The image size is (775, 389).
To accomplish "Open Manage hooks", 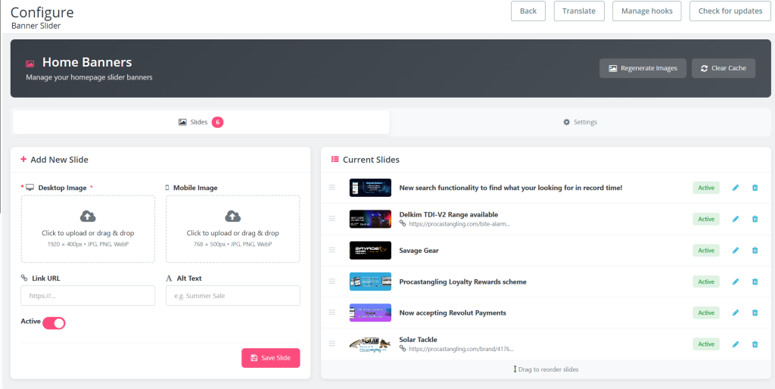I will point(646,11).
